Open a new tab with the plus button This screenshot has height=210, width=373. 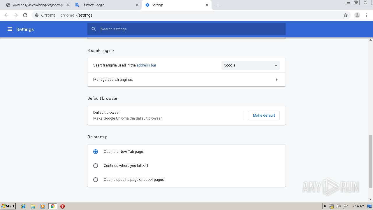click(218, 5)
